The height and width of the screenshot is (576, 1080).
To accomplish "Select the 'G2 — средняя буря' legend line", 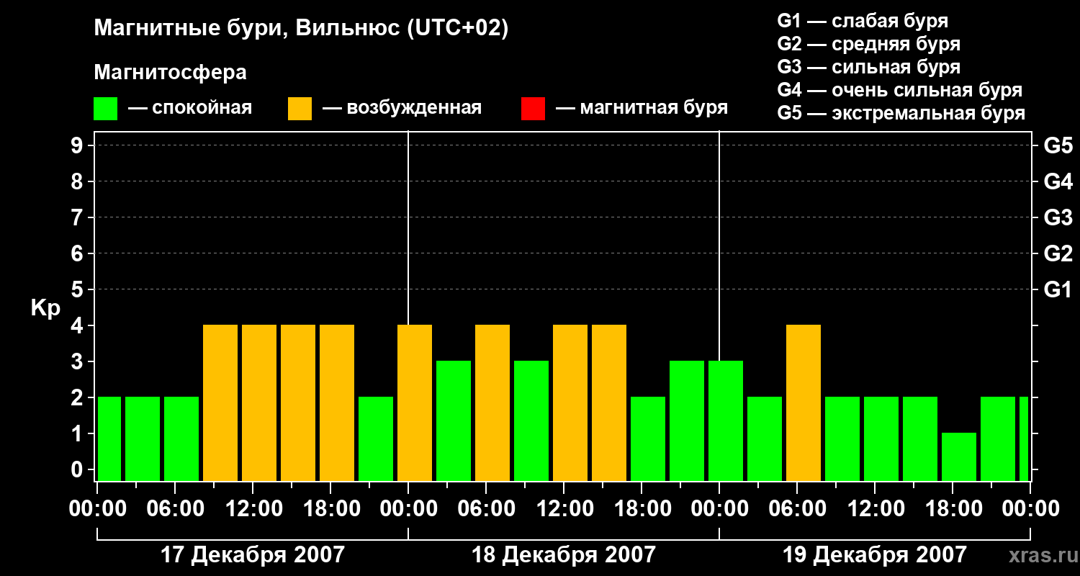I will click(869, 44).
